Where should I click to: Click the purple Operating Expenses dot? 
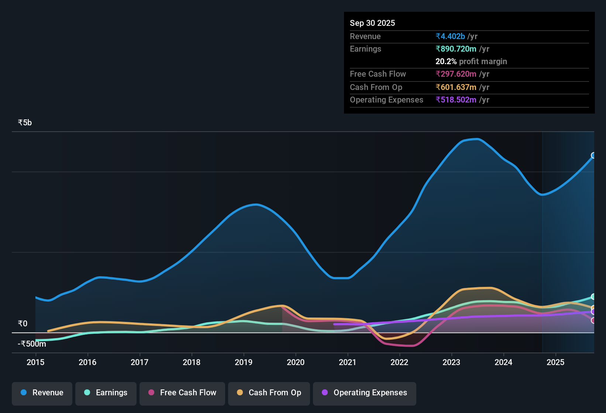click(324, 393)
